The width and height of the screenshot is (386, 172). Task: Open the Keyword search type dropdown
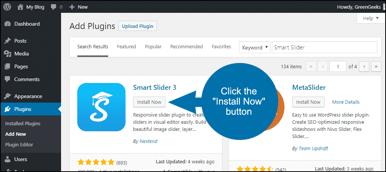tap(255, 48)
